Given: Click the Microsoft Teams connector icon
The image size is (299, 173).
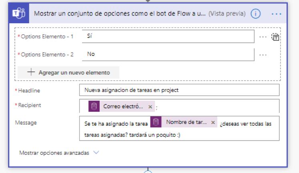Looking at the screenshot, I should point(19,13).
